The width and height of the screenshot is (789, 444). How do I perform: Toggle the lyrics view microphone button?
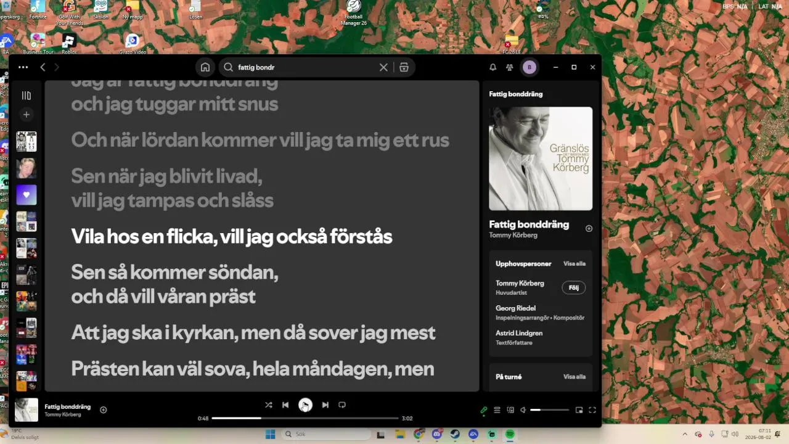(484, 410)
